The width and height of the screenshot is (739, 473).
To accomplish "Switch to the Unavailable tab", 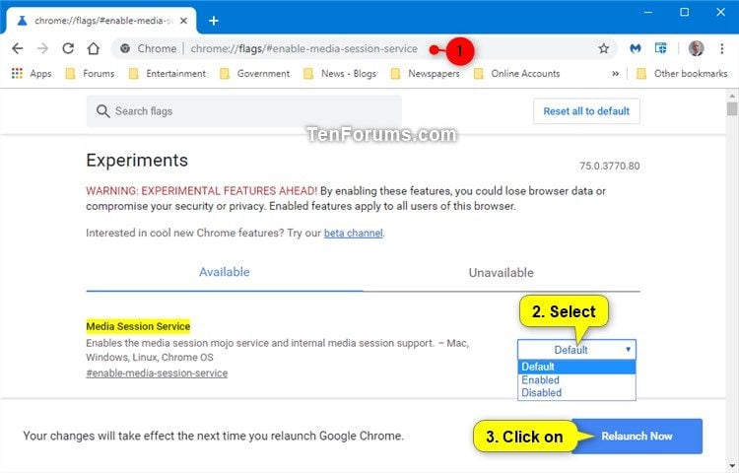I will 501,272.
